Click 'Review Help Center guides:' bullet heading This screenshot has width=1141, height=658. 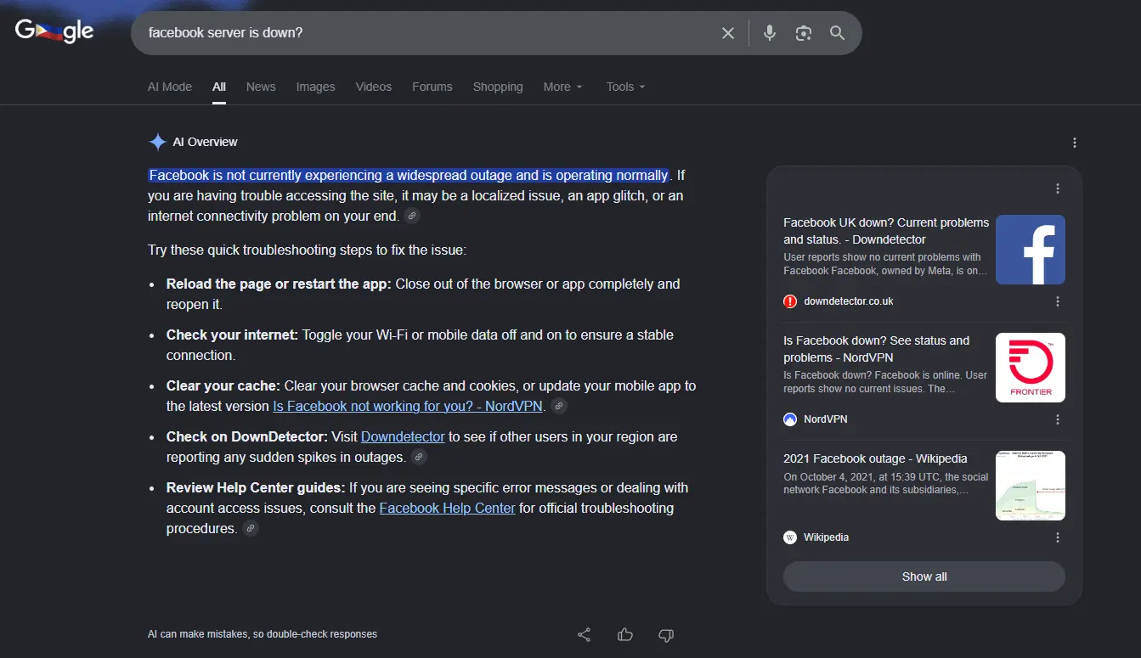coord(256,488)
